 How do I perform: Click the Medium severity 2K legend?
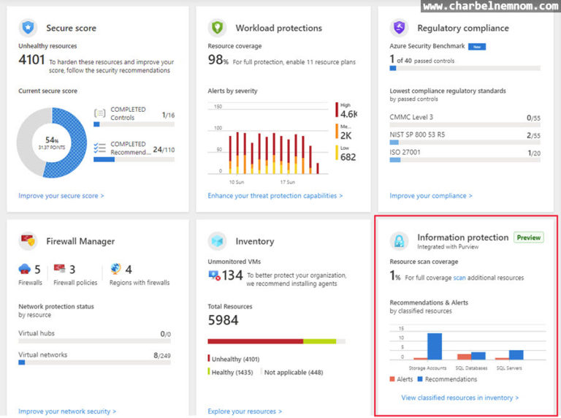[x=344, y=132]
